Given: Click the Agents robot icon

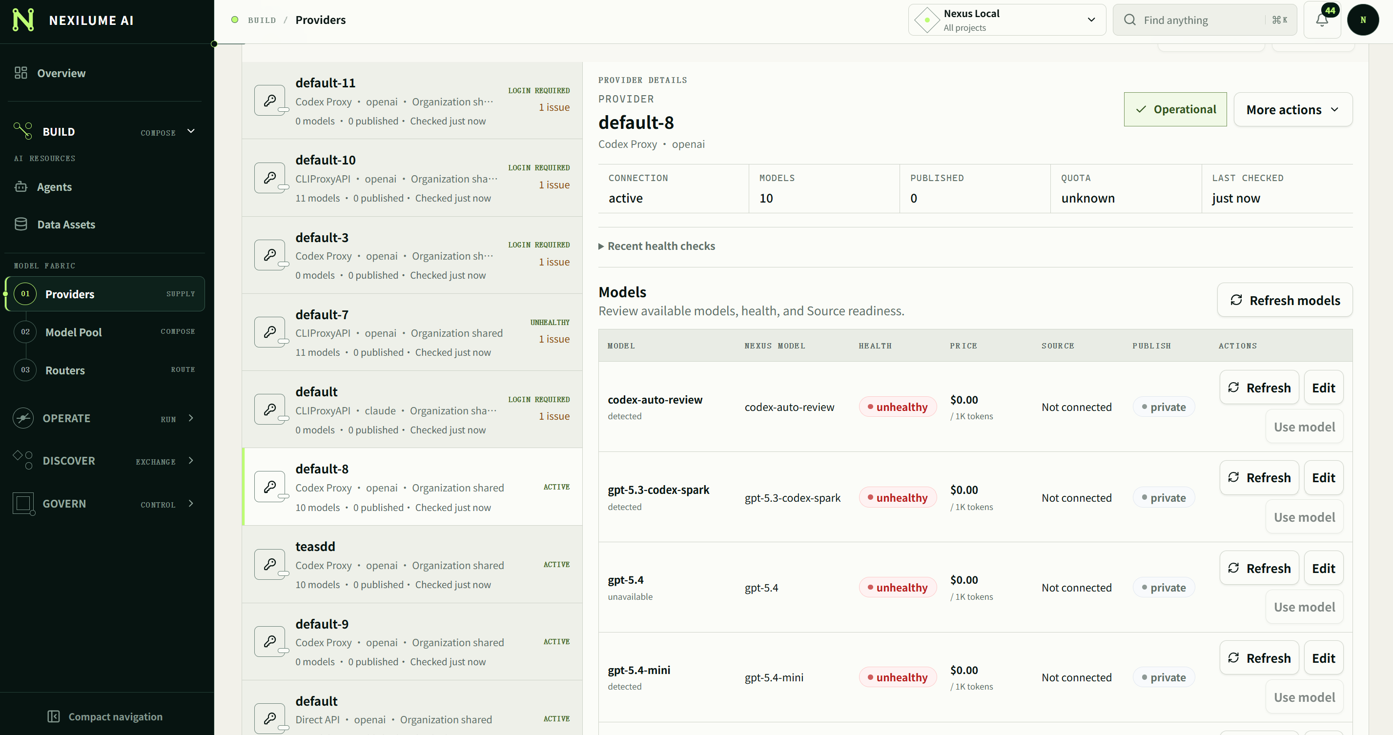Looking at the screenshot, I should point(20,186).
